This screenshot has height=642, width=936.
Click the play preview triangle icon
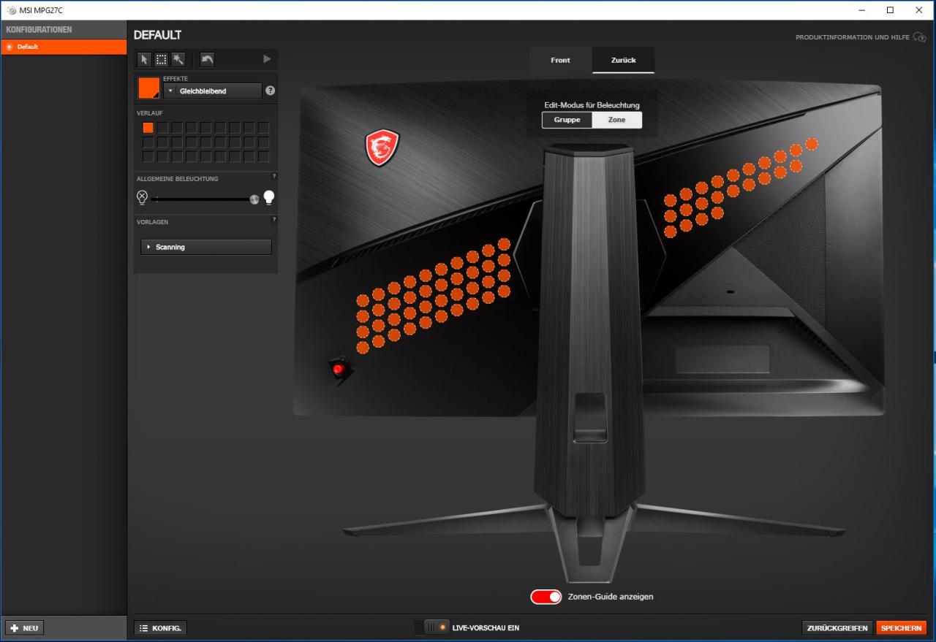click(267, 59)
